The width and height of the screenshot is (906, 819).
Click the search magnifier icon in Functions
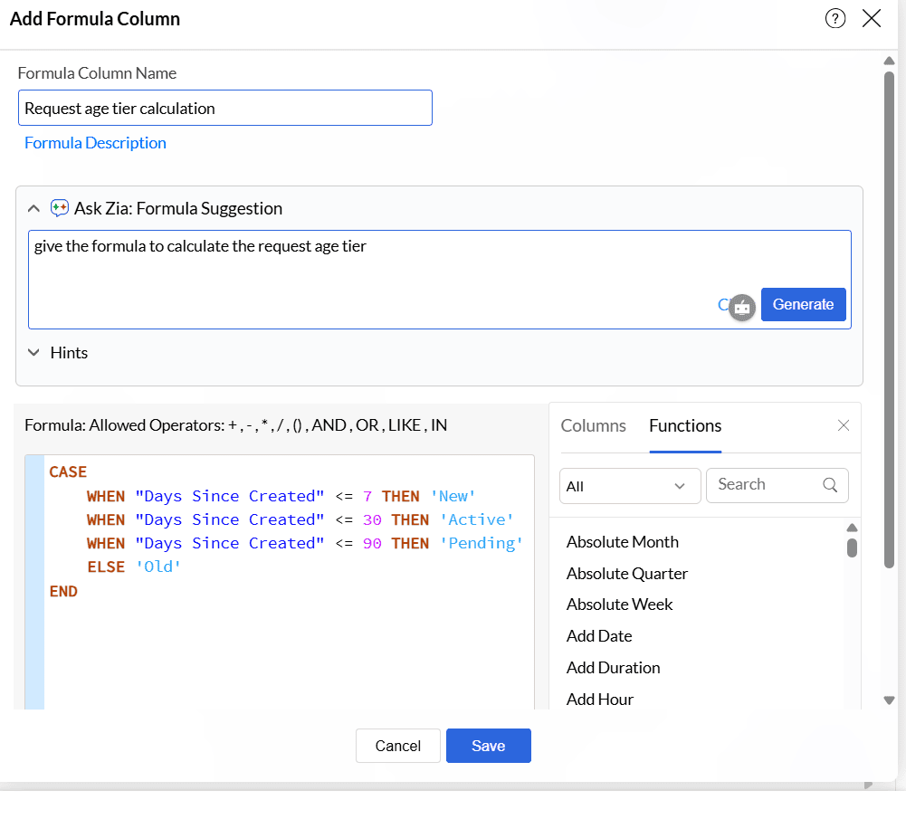tap(830, 485)
